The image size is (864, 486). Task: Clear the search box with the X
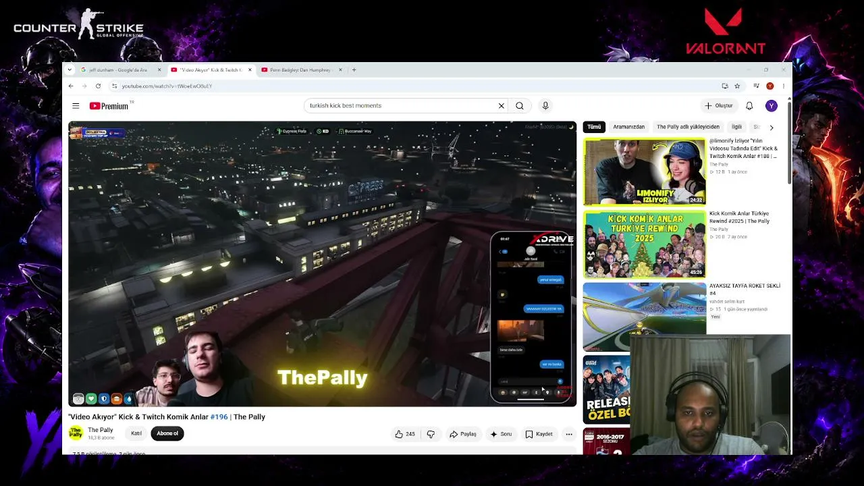point(502,106)
